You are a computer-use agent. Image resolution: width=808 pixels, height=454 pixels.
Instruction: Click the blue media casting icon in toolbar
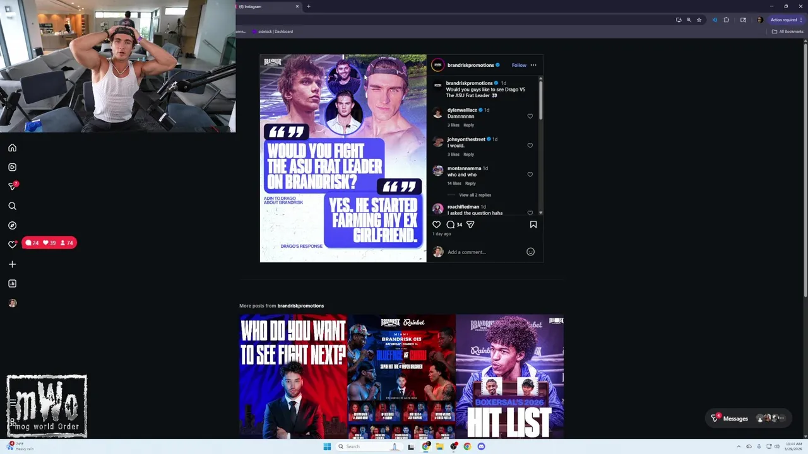coord(715,20)
